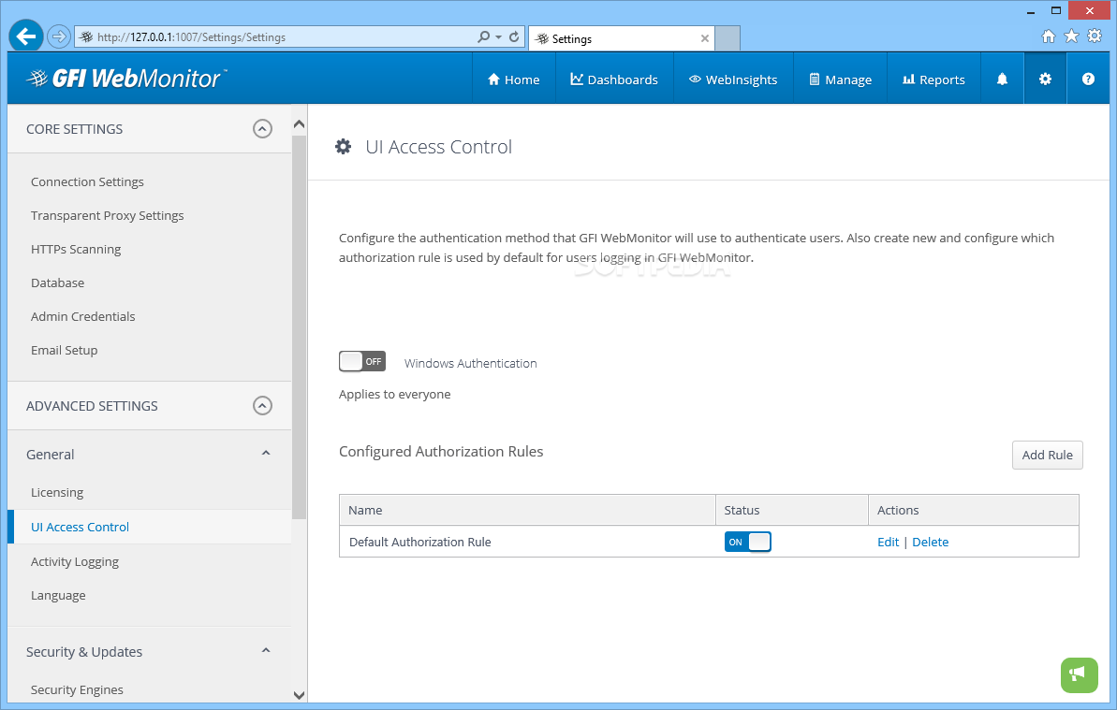1117x710 pixels.
Task: Open Connection Settings
Action: 87,181
